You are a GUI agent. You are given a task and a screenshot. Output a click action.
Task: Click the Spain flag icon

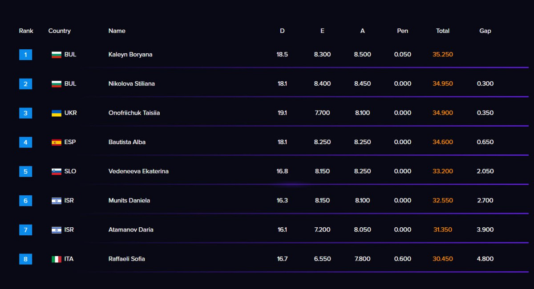click(x=57, y=143)
